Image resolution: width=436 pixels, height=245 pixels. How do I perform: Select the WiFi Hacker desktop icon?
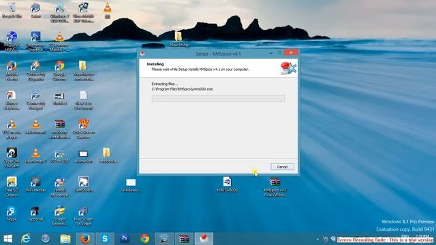click(35, 185)
